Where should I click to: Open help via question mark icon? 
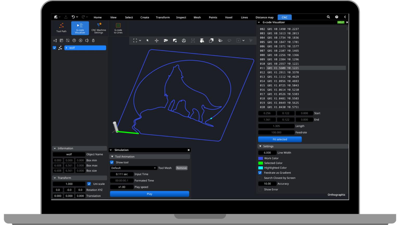click(x=337, y=17)
